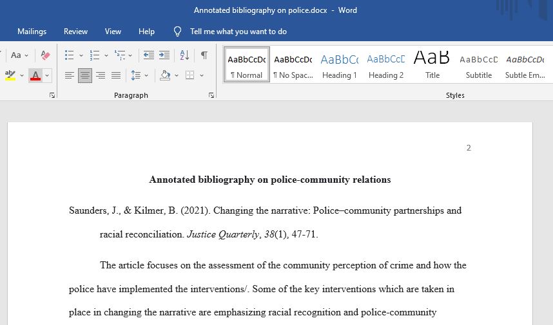This screenshot has width=553, height=325.
Task: Apply the Subtitle style
Action: 479,65
